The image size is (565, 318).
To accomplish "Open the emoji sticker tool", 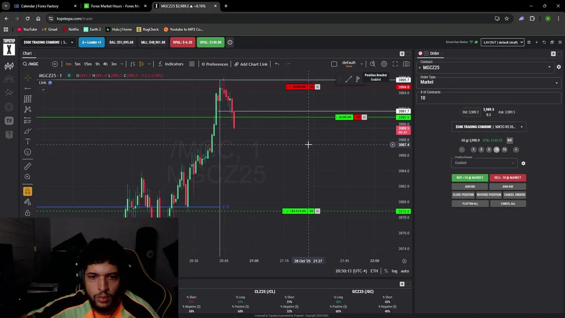I will coord(27,152).
